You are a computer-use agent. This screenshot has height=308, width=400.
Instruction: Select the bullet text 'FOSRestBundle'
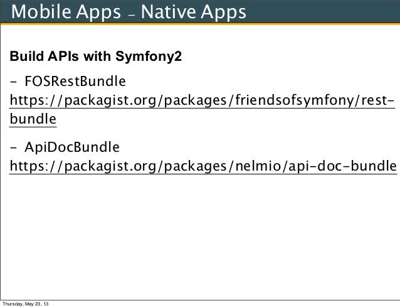75,82
